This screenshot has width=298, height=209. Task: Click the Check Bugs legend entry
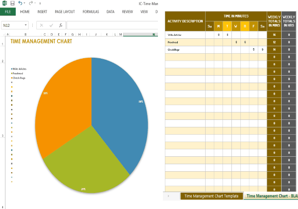click(x=18, y=78)
